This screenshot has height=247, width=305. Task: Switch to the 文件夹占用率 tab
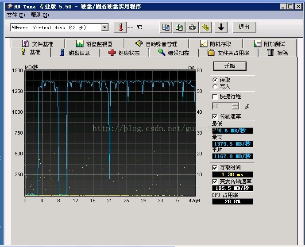click(x=228, y=53)
